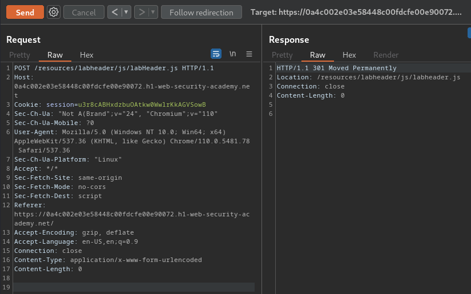Click the Request panel heading

click(23, 39)
